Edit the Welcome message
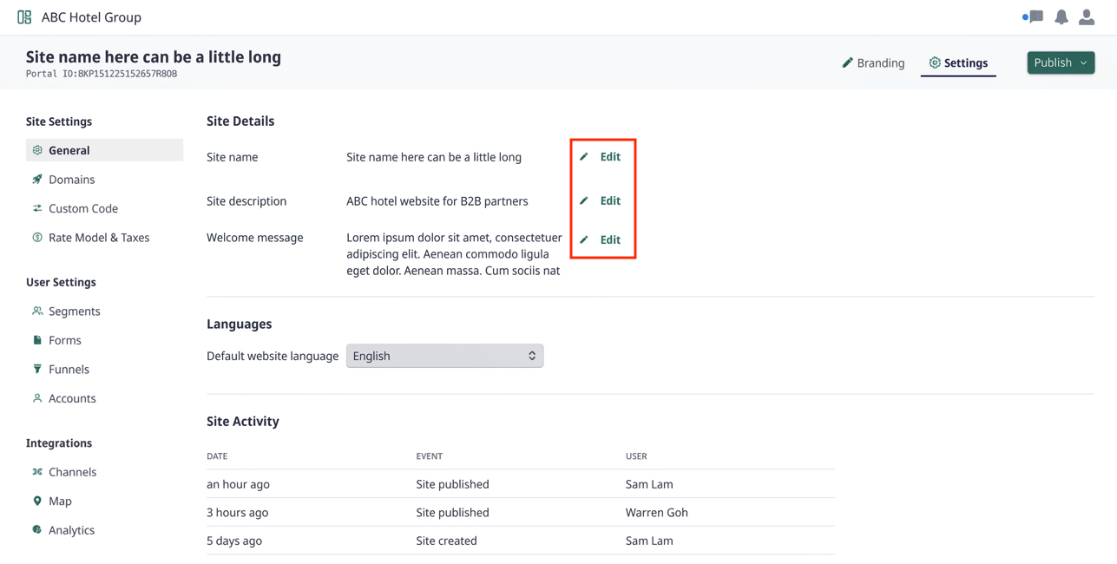The image size is (1117, 564). tap(601, 239)
